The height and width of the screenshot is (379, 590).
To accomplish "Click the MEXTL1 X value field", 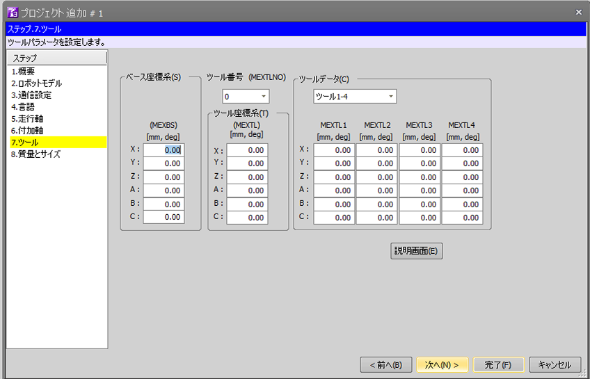I will pos(334,150).
